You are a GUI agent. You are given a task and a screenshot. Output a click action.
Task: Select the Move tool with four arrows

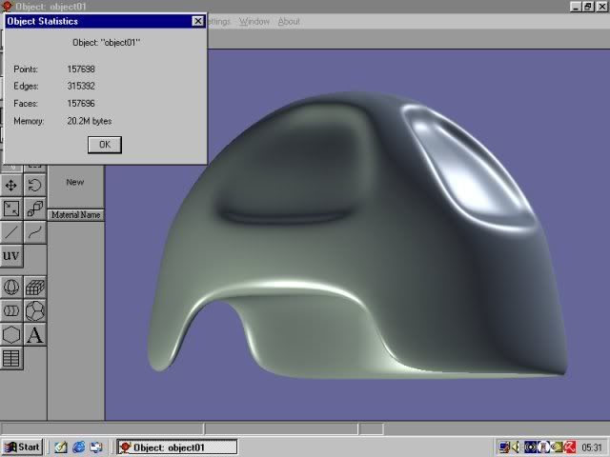point(11,185)
